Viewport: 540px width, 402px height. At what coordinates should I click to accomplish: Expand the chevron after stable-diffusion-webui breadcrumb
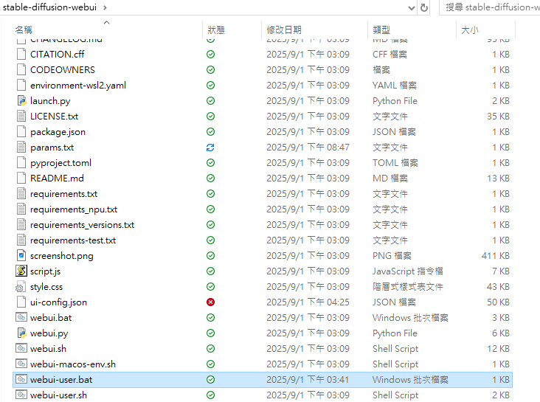tap(105, 7)
